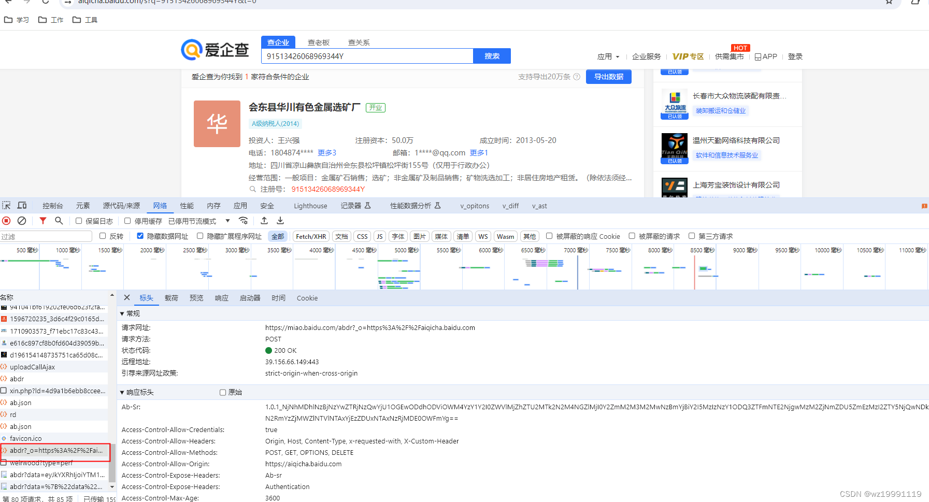929x502 pixels.
Task: Click the 搜索 button
Action: pyautogui.click(x=492, y=56)
